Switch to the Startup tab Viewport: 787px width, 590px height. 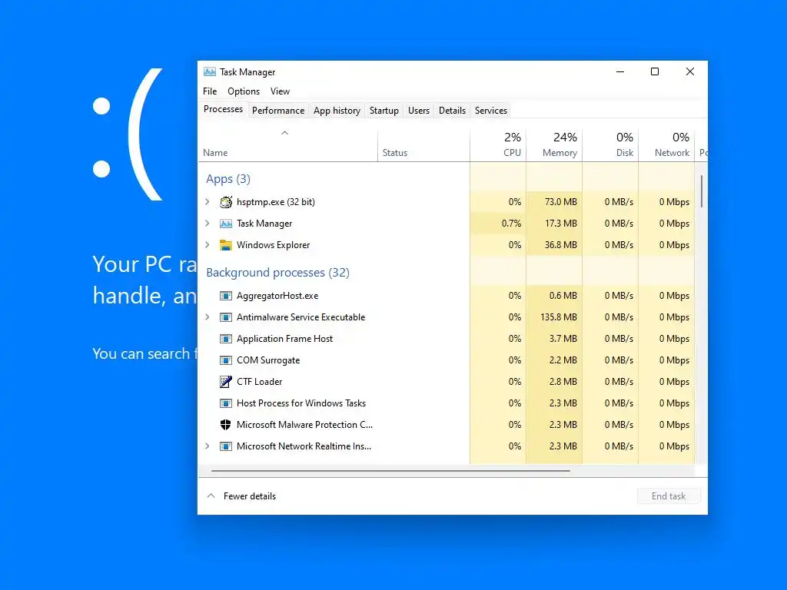click(x=384, y=111)
